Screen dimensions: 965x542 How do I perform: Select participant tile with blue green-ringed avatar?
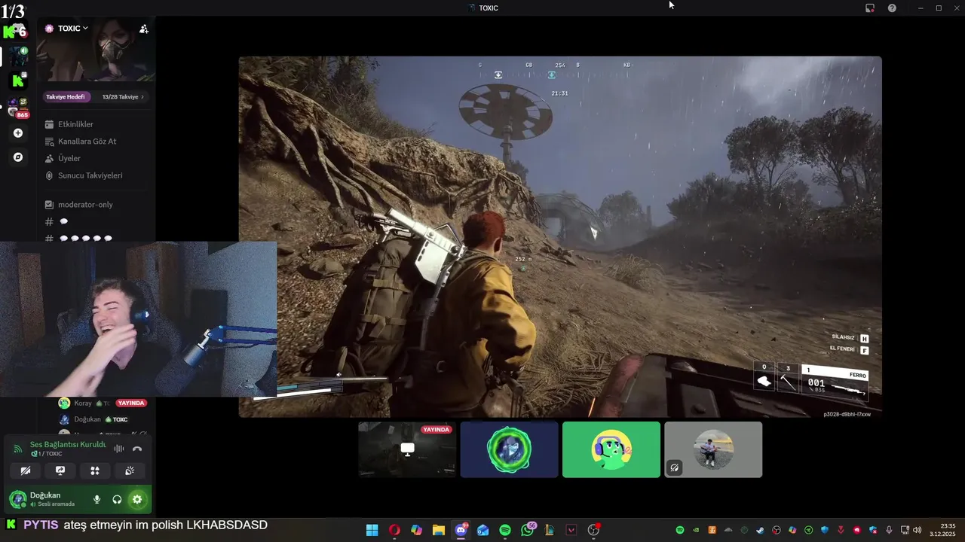click(x=509, y=449)
